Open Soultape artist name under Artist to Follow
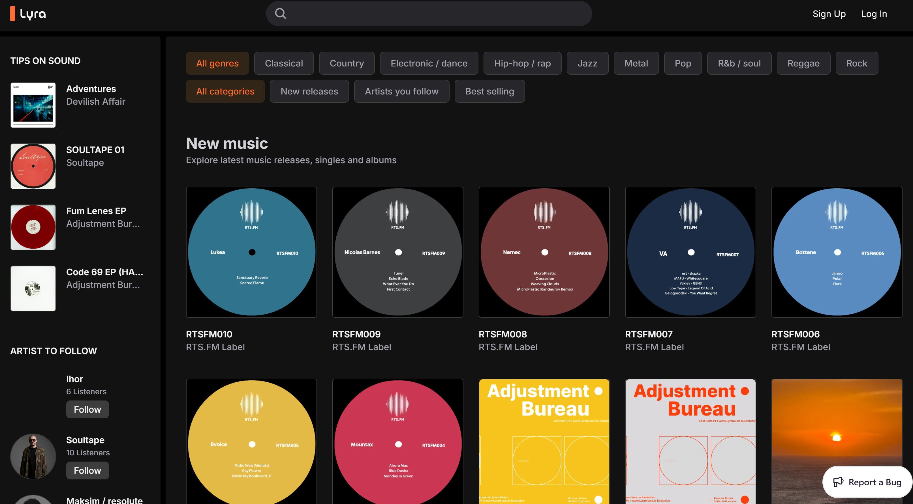Viewport: 913px width, 504px height. tap(85, 440)
